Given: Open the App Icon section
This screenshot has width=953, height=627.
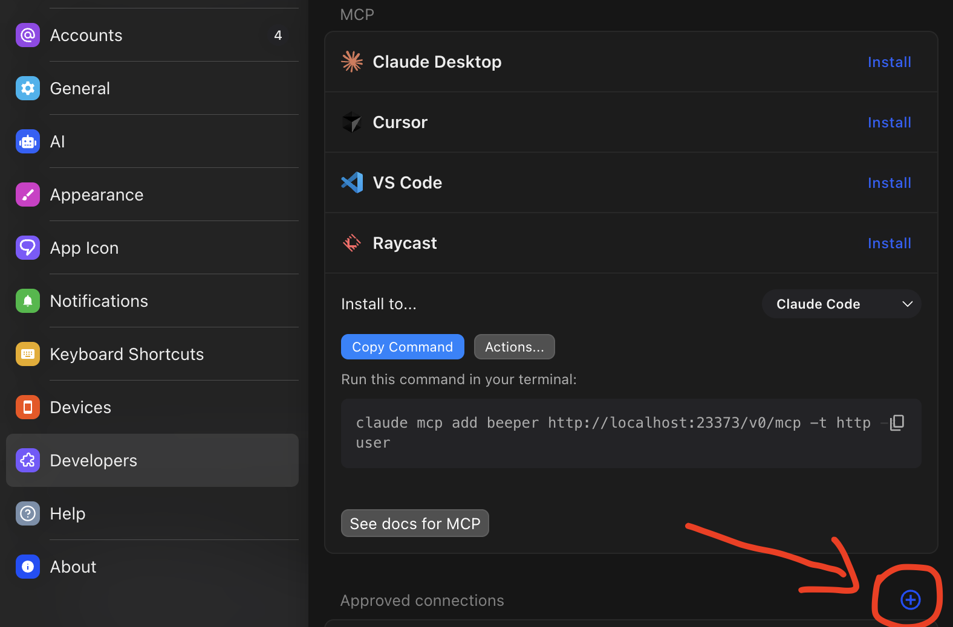Looking at the screenshot, I should click(152, 248).
